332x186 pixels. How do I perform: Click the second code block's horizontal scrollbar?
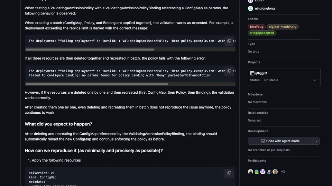[x=97, y=84]
